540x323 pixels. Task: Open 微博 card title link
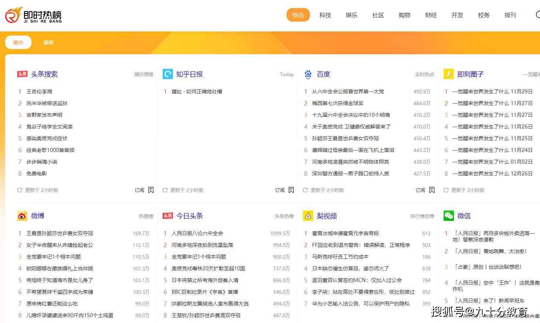click(38, 216)
